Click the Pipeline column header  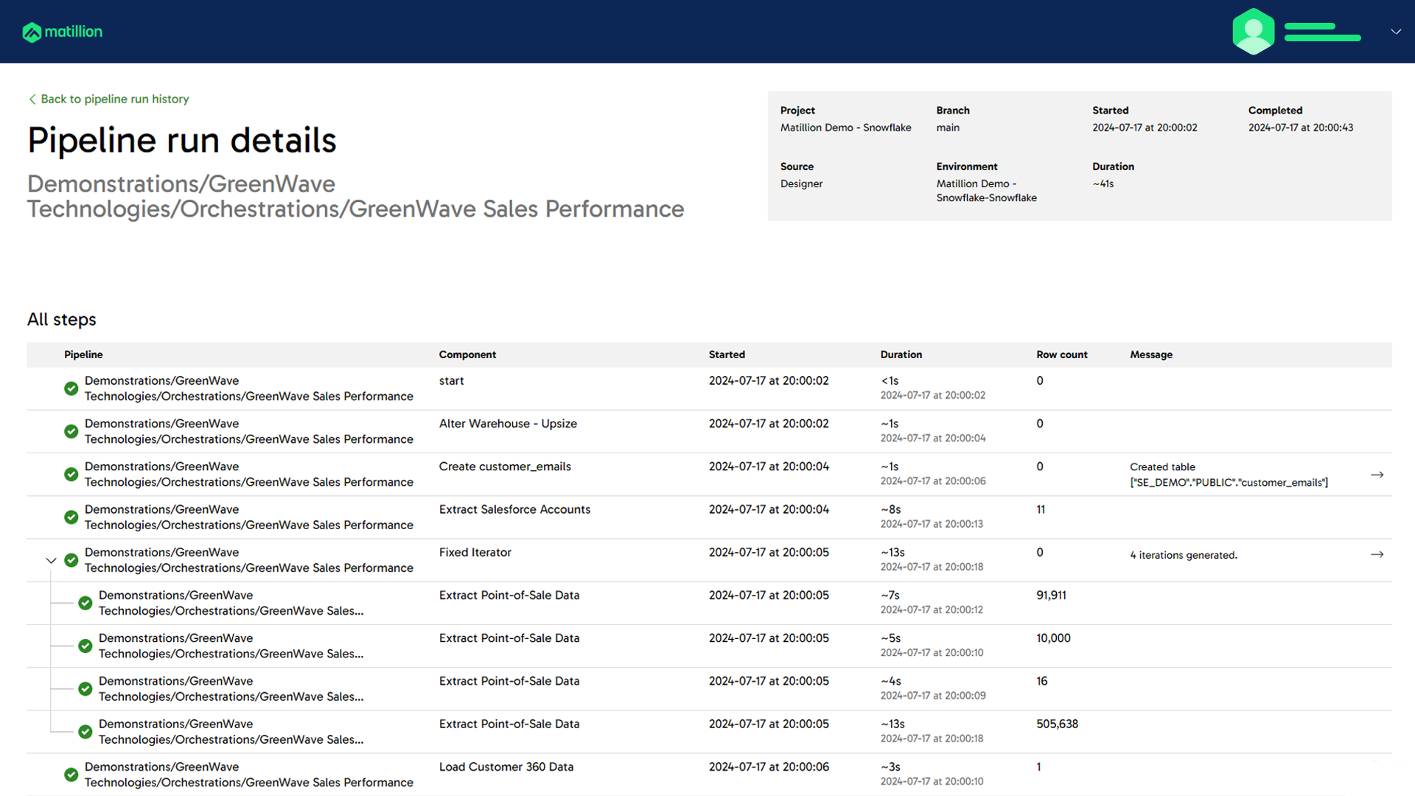(83, 355)
